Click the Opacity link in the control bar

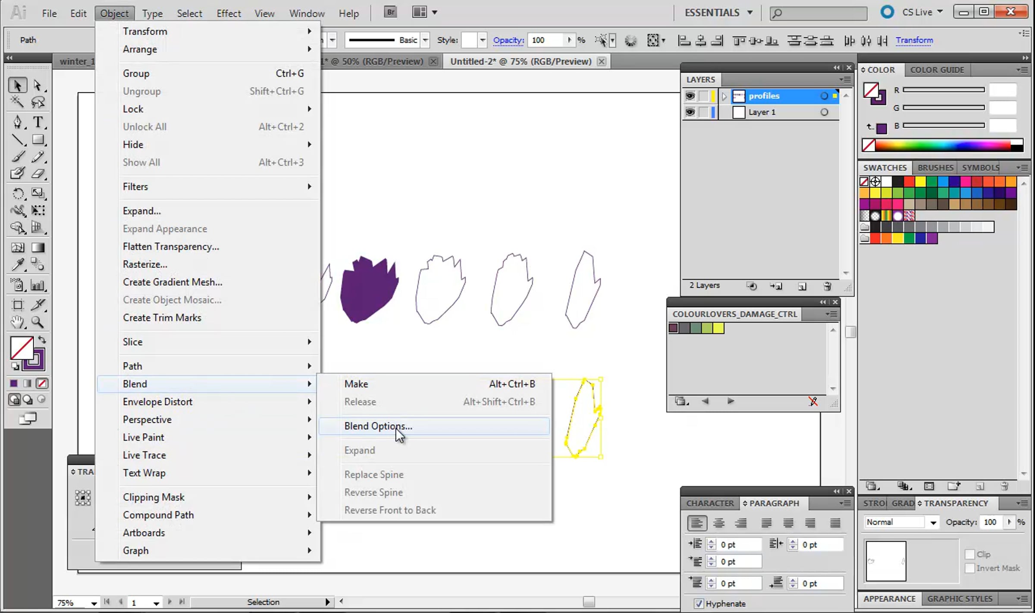[x=508, y=40]
